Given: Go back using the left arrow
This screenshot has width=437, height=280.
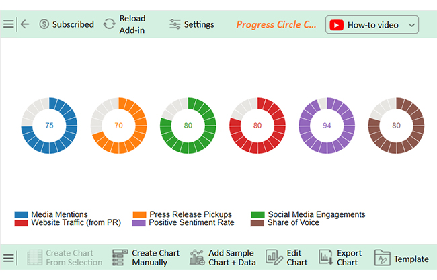Looking at the screenshot, I should [25, 24].
